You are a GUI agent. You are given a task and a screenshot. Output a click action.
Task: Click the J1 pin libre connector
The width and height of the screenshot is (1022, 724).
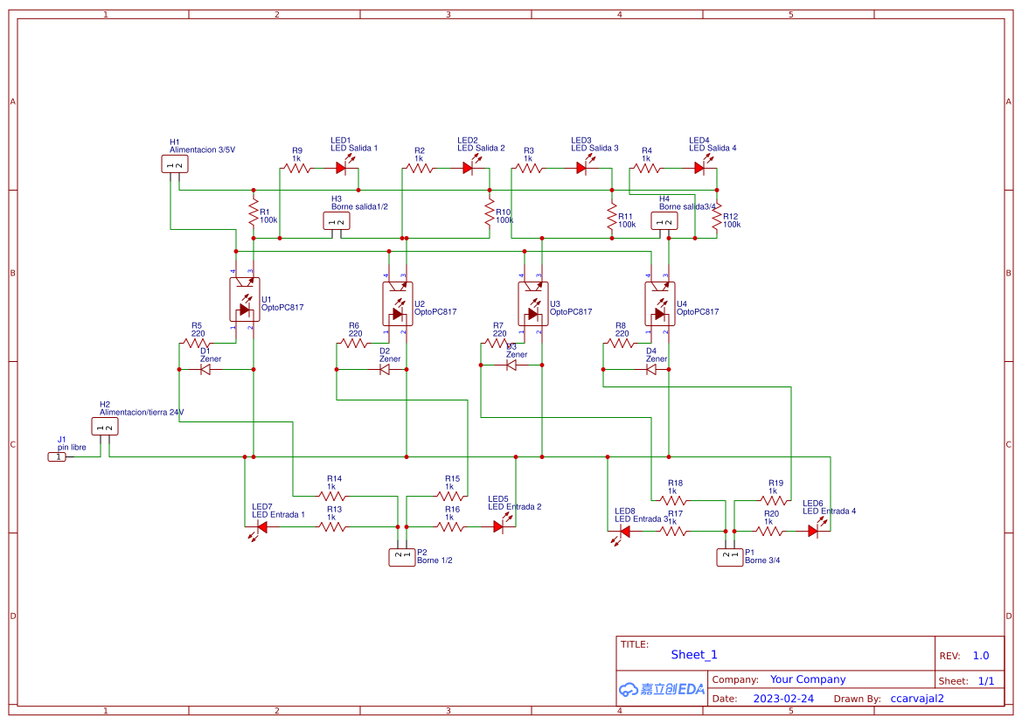(57, 456)
